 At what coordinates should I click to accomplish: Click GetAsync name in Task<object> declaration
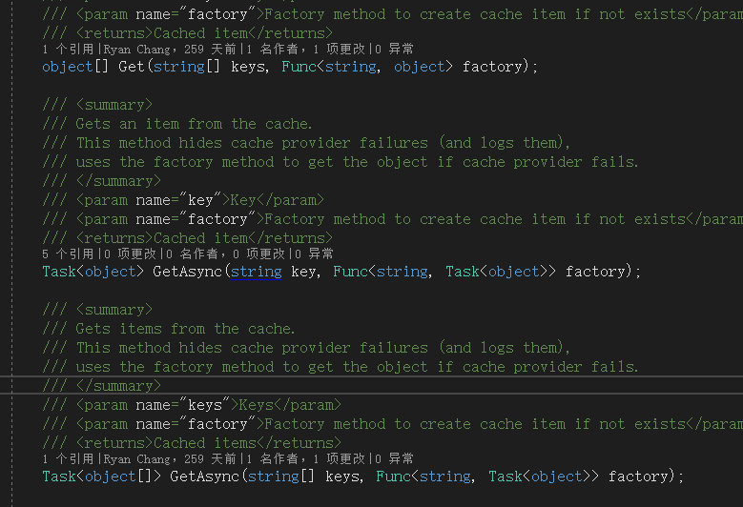click(187, 272)
